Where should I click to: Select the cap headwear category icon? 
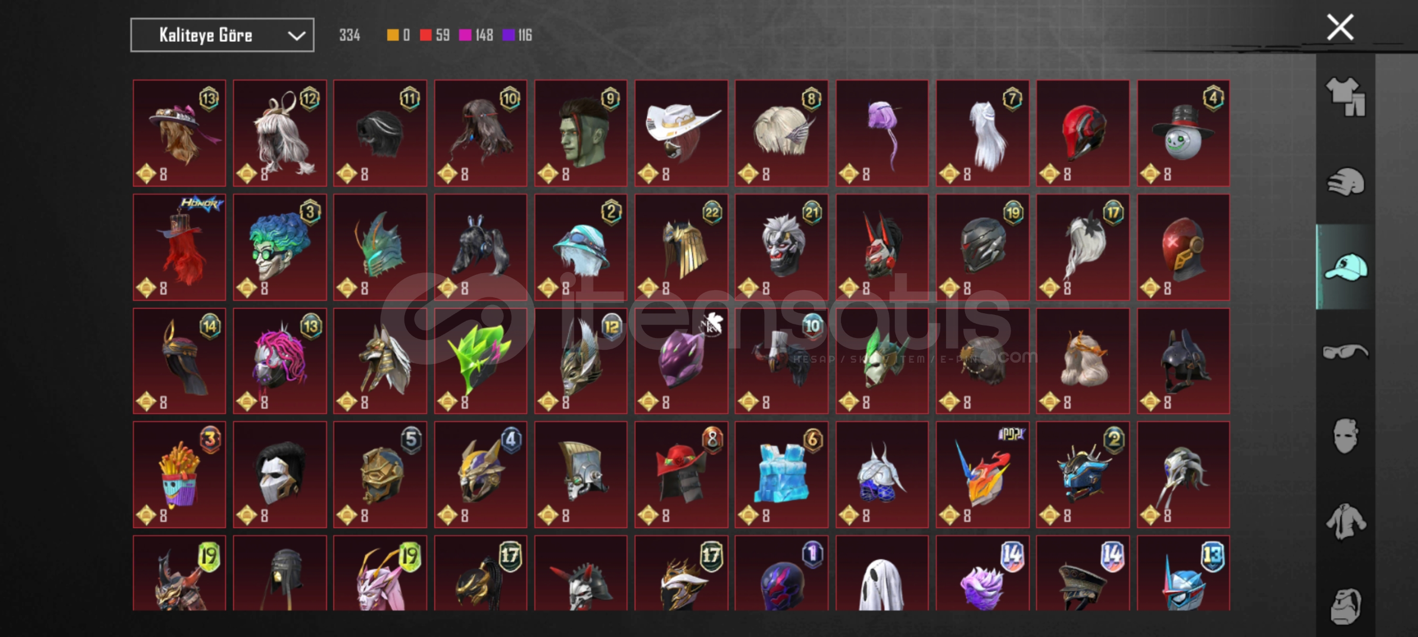click(x=1345, y=267)
